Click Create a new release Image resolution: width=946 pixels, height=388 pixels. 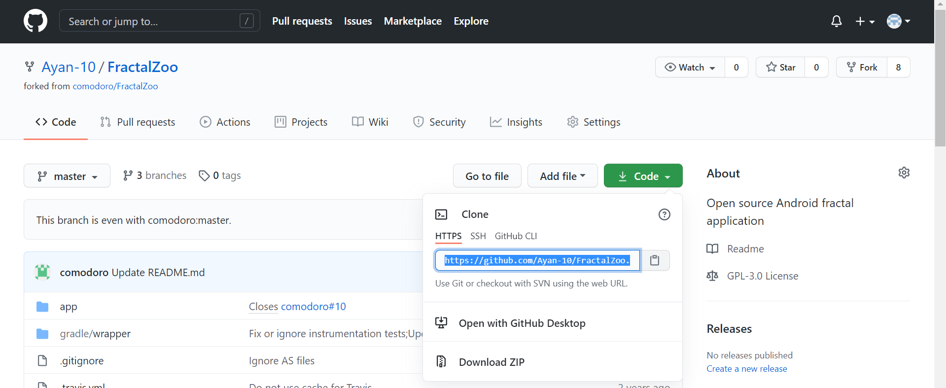point(747,369)
